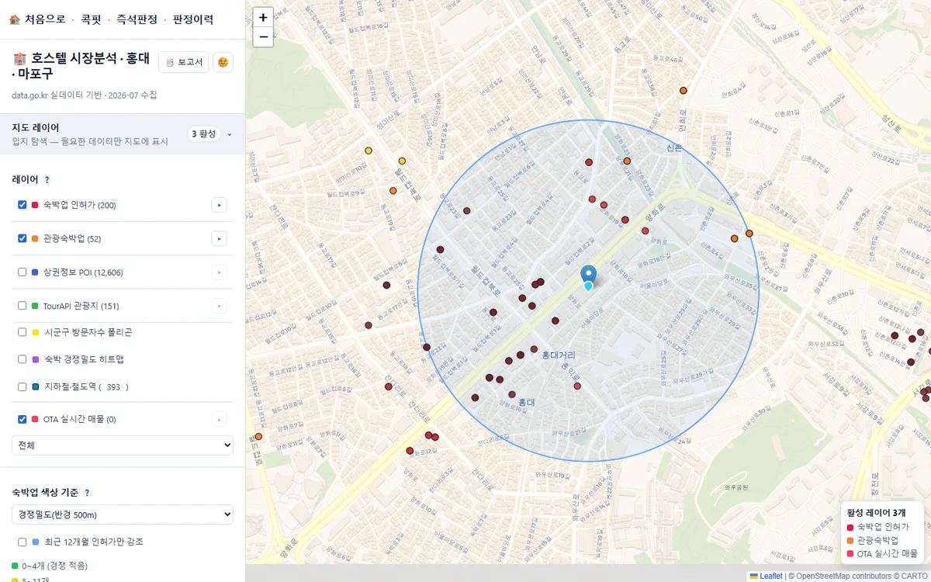Viewport: 931px width, 582px height.
Task: Open the OpenStreetMap attribution link
Action: pos(824,576)
